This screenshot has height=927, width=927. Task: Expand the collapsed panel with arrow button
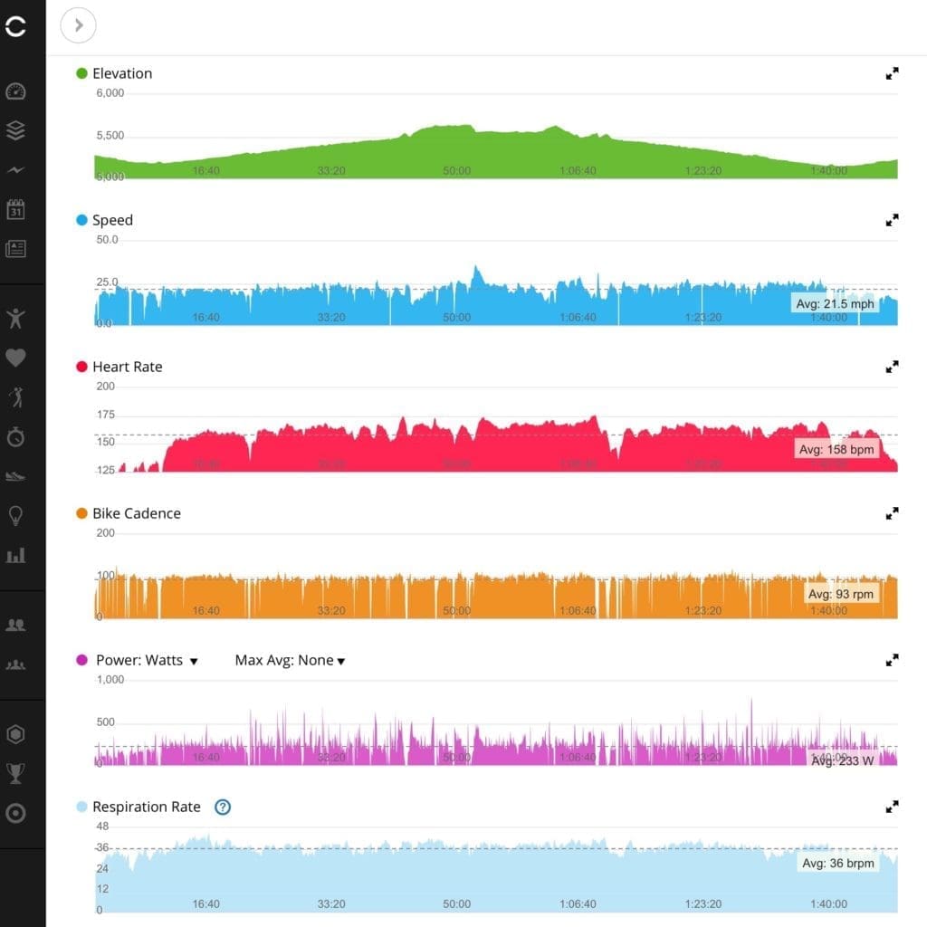(x=79, y=25)
